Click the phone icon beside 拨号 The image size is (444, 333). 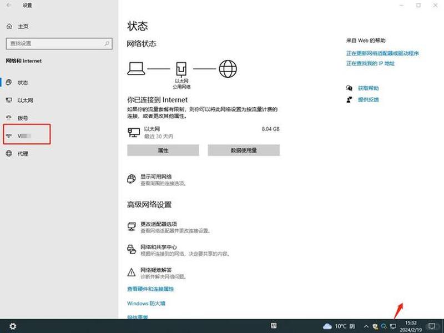pyautogui.click(x=9, y=118)
